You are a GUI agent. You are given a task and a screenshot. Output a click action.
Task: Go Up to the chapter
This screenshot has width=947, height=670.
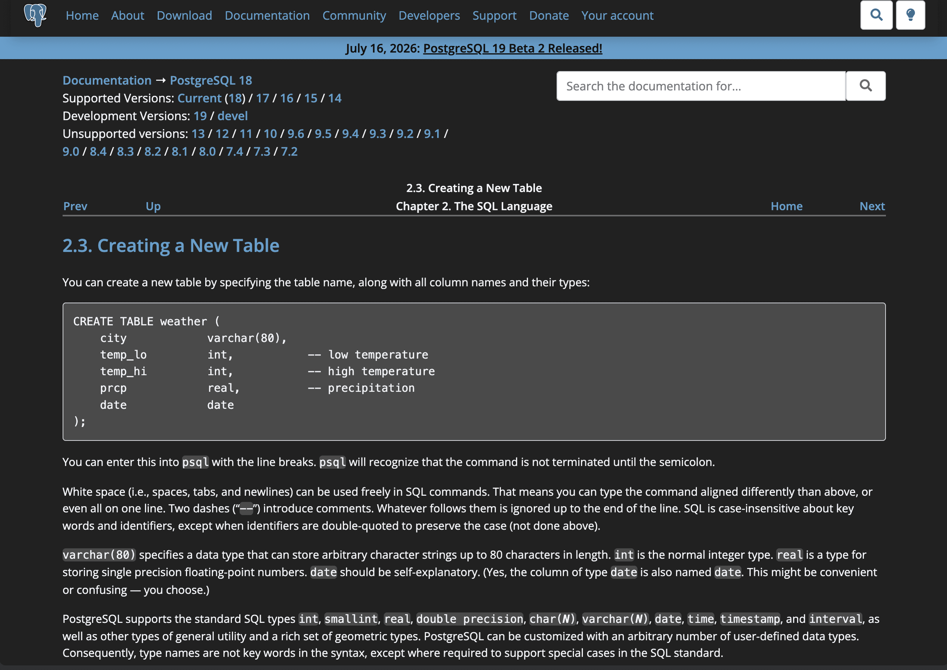(x=153, y=206)
